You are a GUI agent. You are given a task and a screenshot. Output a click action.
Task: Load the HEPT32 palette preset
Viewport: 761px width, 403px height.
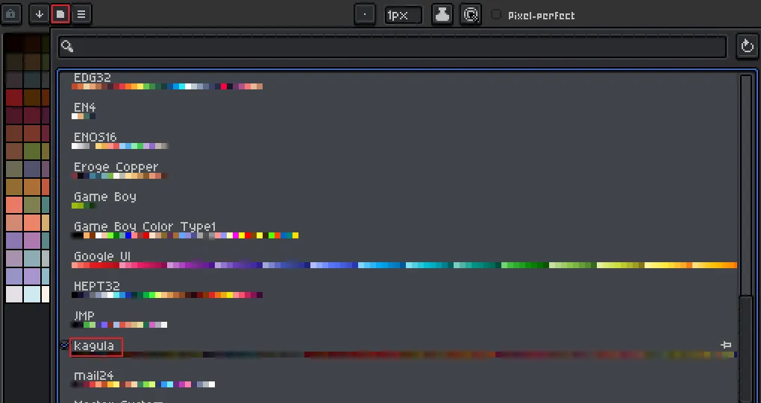[96, 287]
